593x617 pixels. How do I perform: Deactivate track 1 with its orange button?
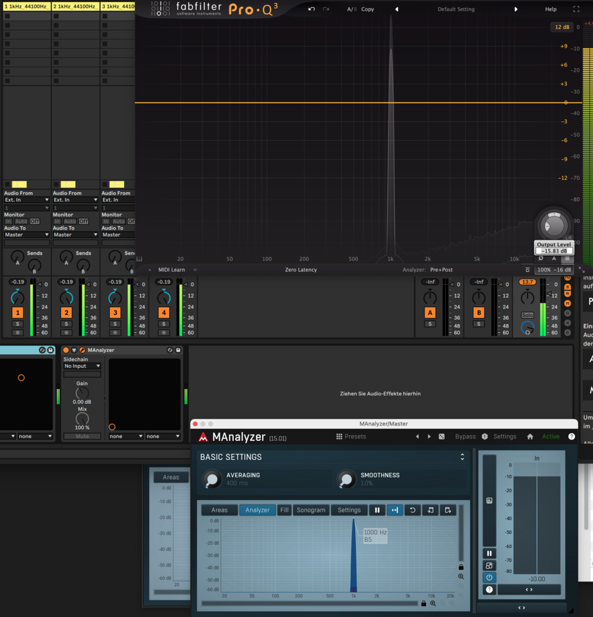click(x=17, y=313)
